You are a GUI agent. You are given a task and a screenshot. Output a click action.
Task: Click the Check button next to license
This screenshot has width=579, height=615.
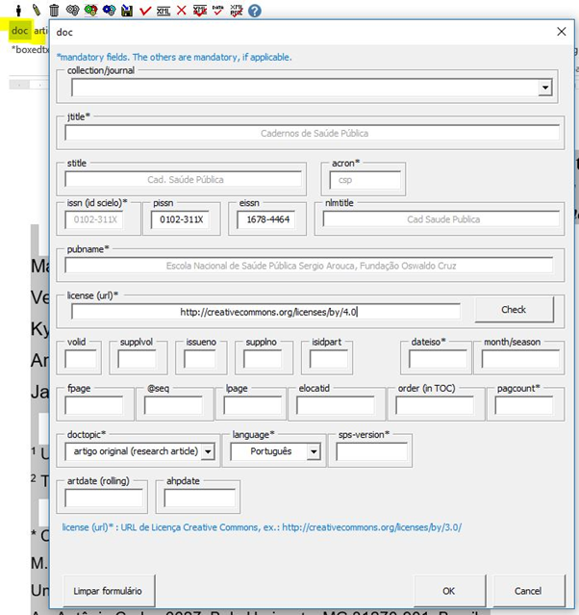tap(515, 310)
